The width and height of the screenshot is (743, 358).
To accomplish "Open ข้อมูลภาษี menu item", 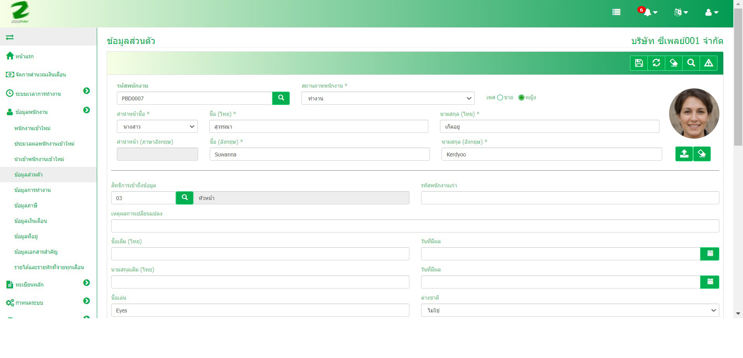I will 26,205.
